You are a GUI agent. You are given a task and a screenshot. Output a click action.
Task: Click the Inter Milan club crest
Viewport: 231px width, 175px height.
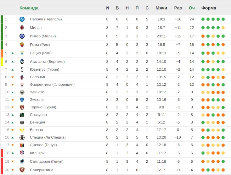(22, 36)
